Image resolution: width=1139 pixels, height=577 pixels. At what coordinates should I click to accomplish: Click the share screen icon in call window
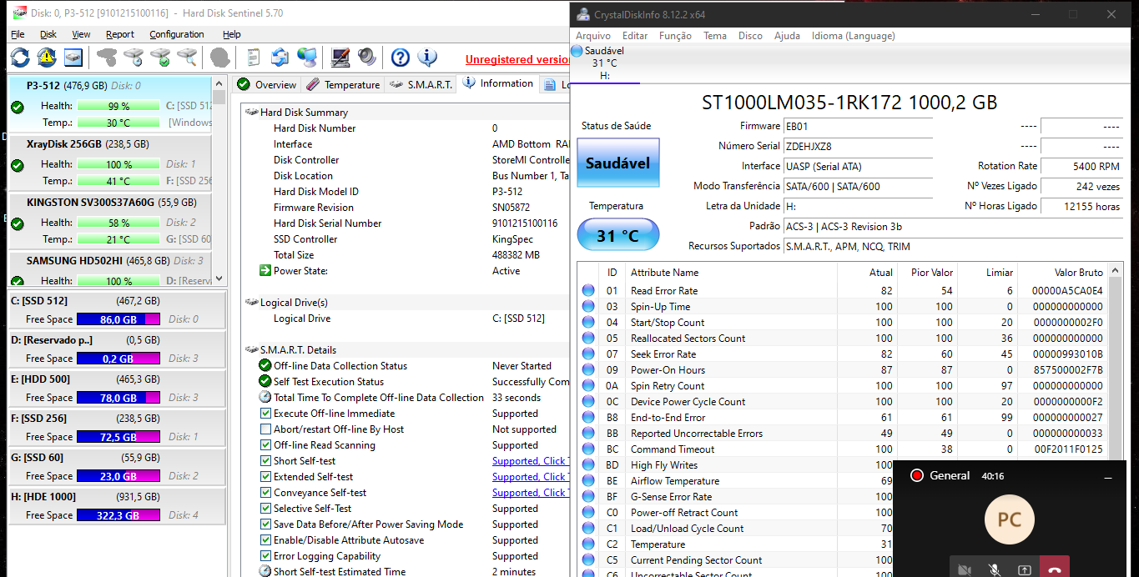point(1025,570)
